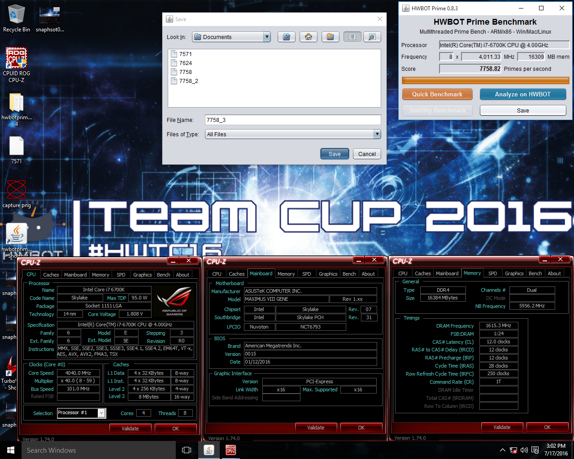Open the Windows Start menu

(11, 450)
